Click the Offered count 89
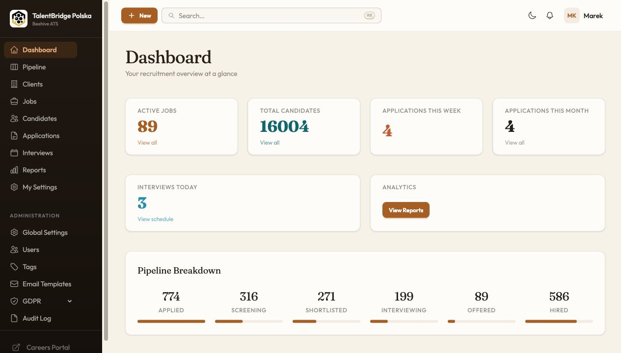The width and height of the screenshot is (621, 353). 482,297
